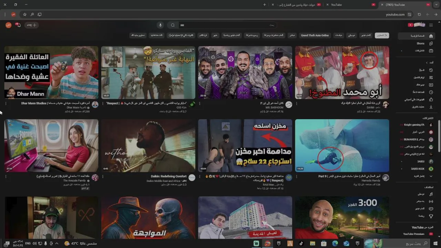Open Live under Explore in sidebar

tap(416, 201)
